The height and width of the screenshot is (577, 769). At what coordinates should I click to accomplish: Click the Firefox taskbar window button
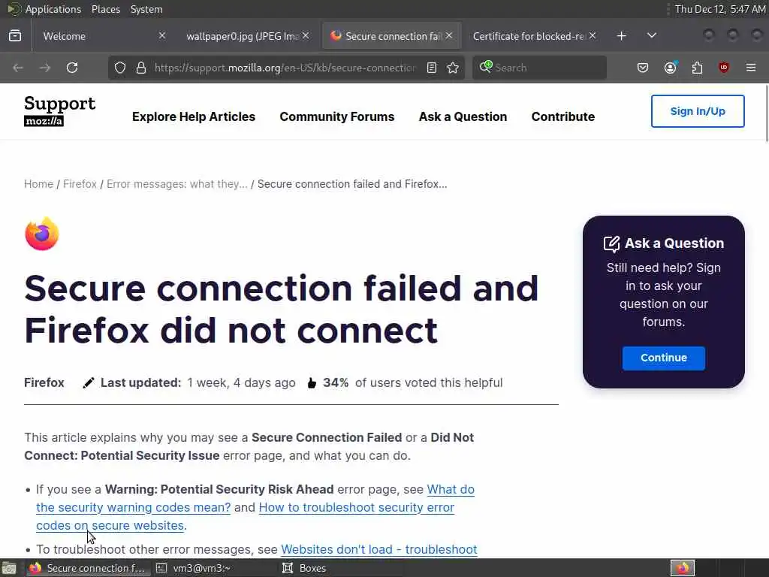[x=87, y=568]
